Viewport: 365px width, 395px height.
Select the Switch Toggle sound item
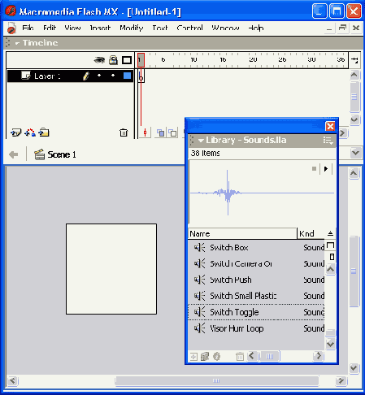256,312
